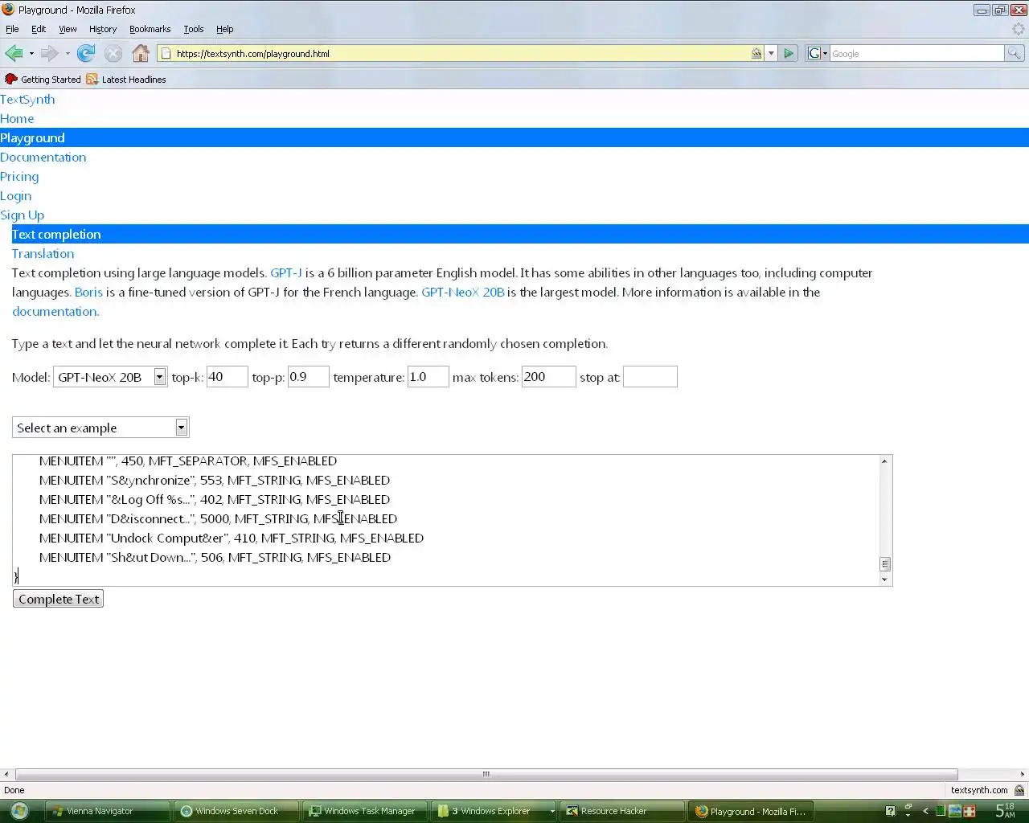Go to the Firefox Home page icon
This screenshot has height=823, width=1029.
141,54
